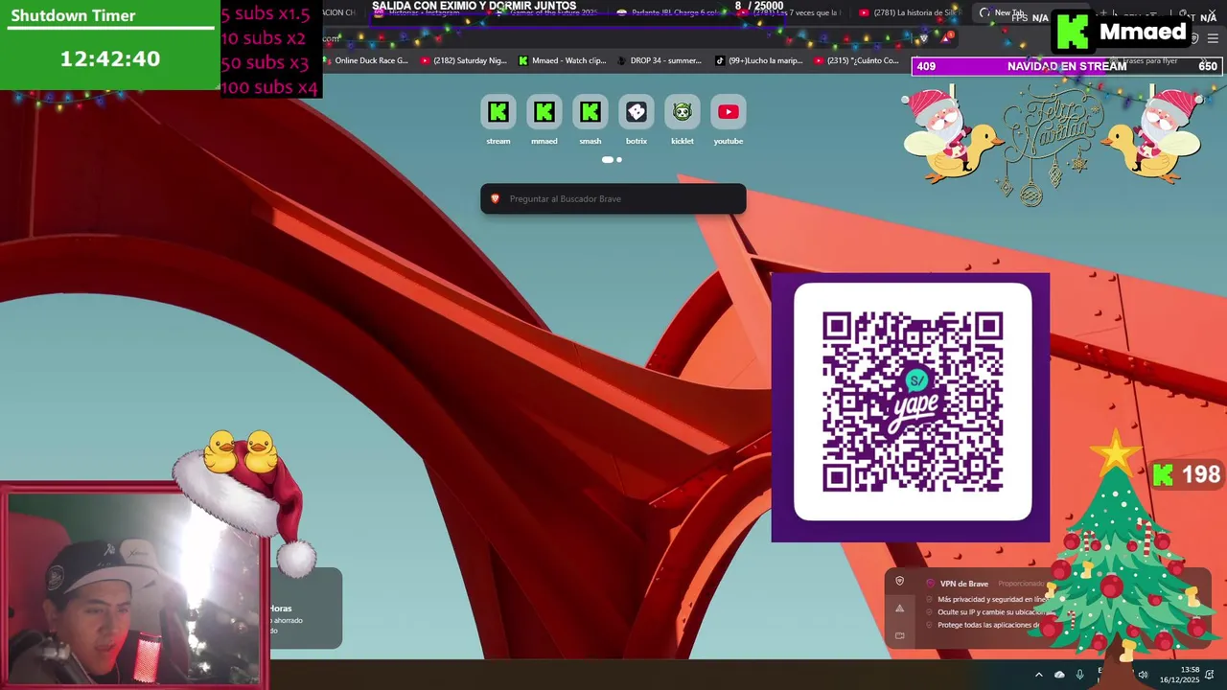Open the Online Duck Race bookmark
1227x690 pixels.
[364, 60]
